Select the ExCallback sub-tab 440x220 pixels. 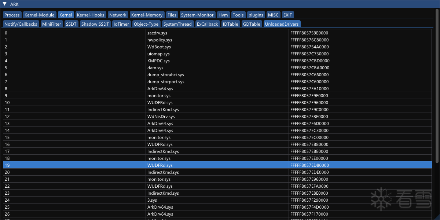pos(207,24)
